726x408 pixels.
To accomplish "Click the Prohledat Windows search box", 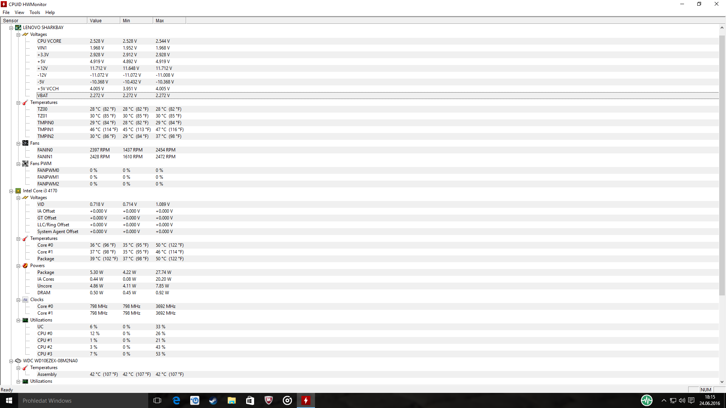I will tap(83, 400).
